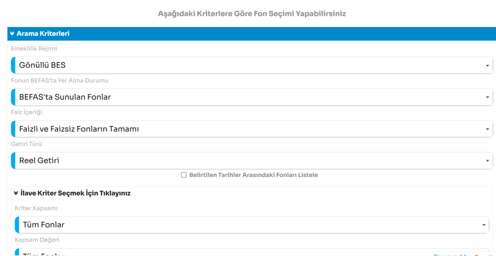
Task: Click the arrow on Faizli ve Faizsiz dropdown
Action: 487,130
